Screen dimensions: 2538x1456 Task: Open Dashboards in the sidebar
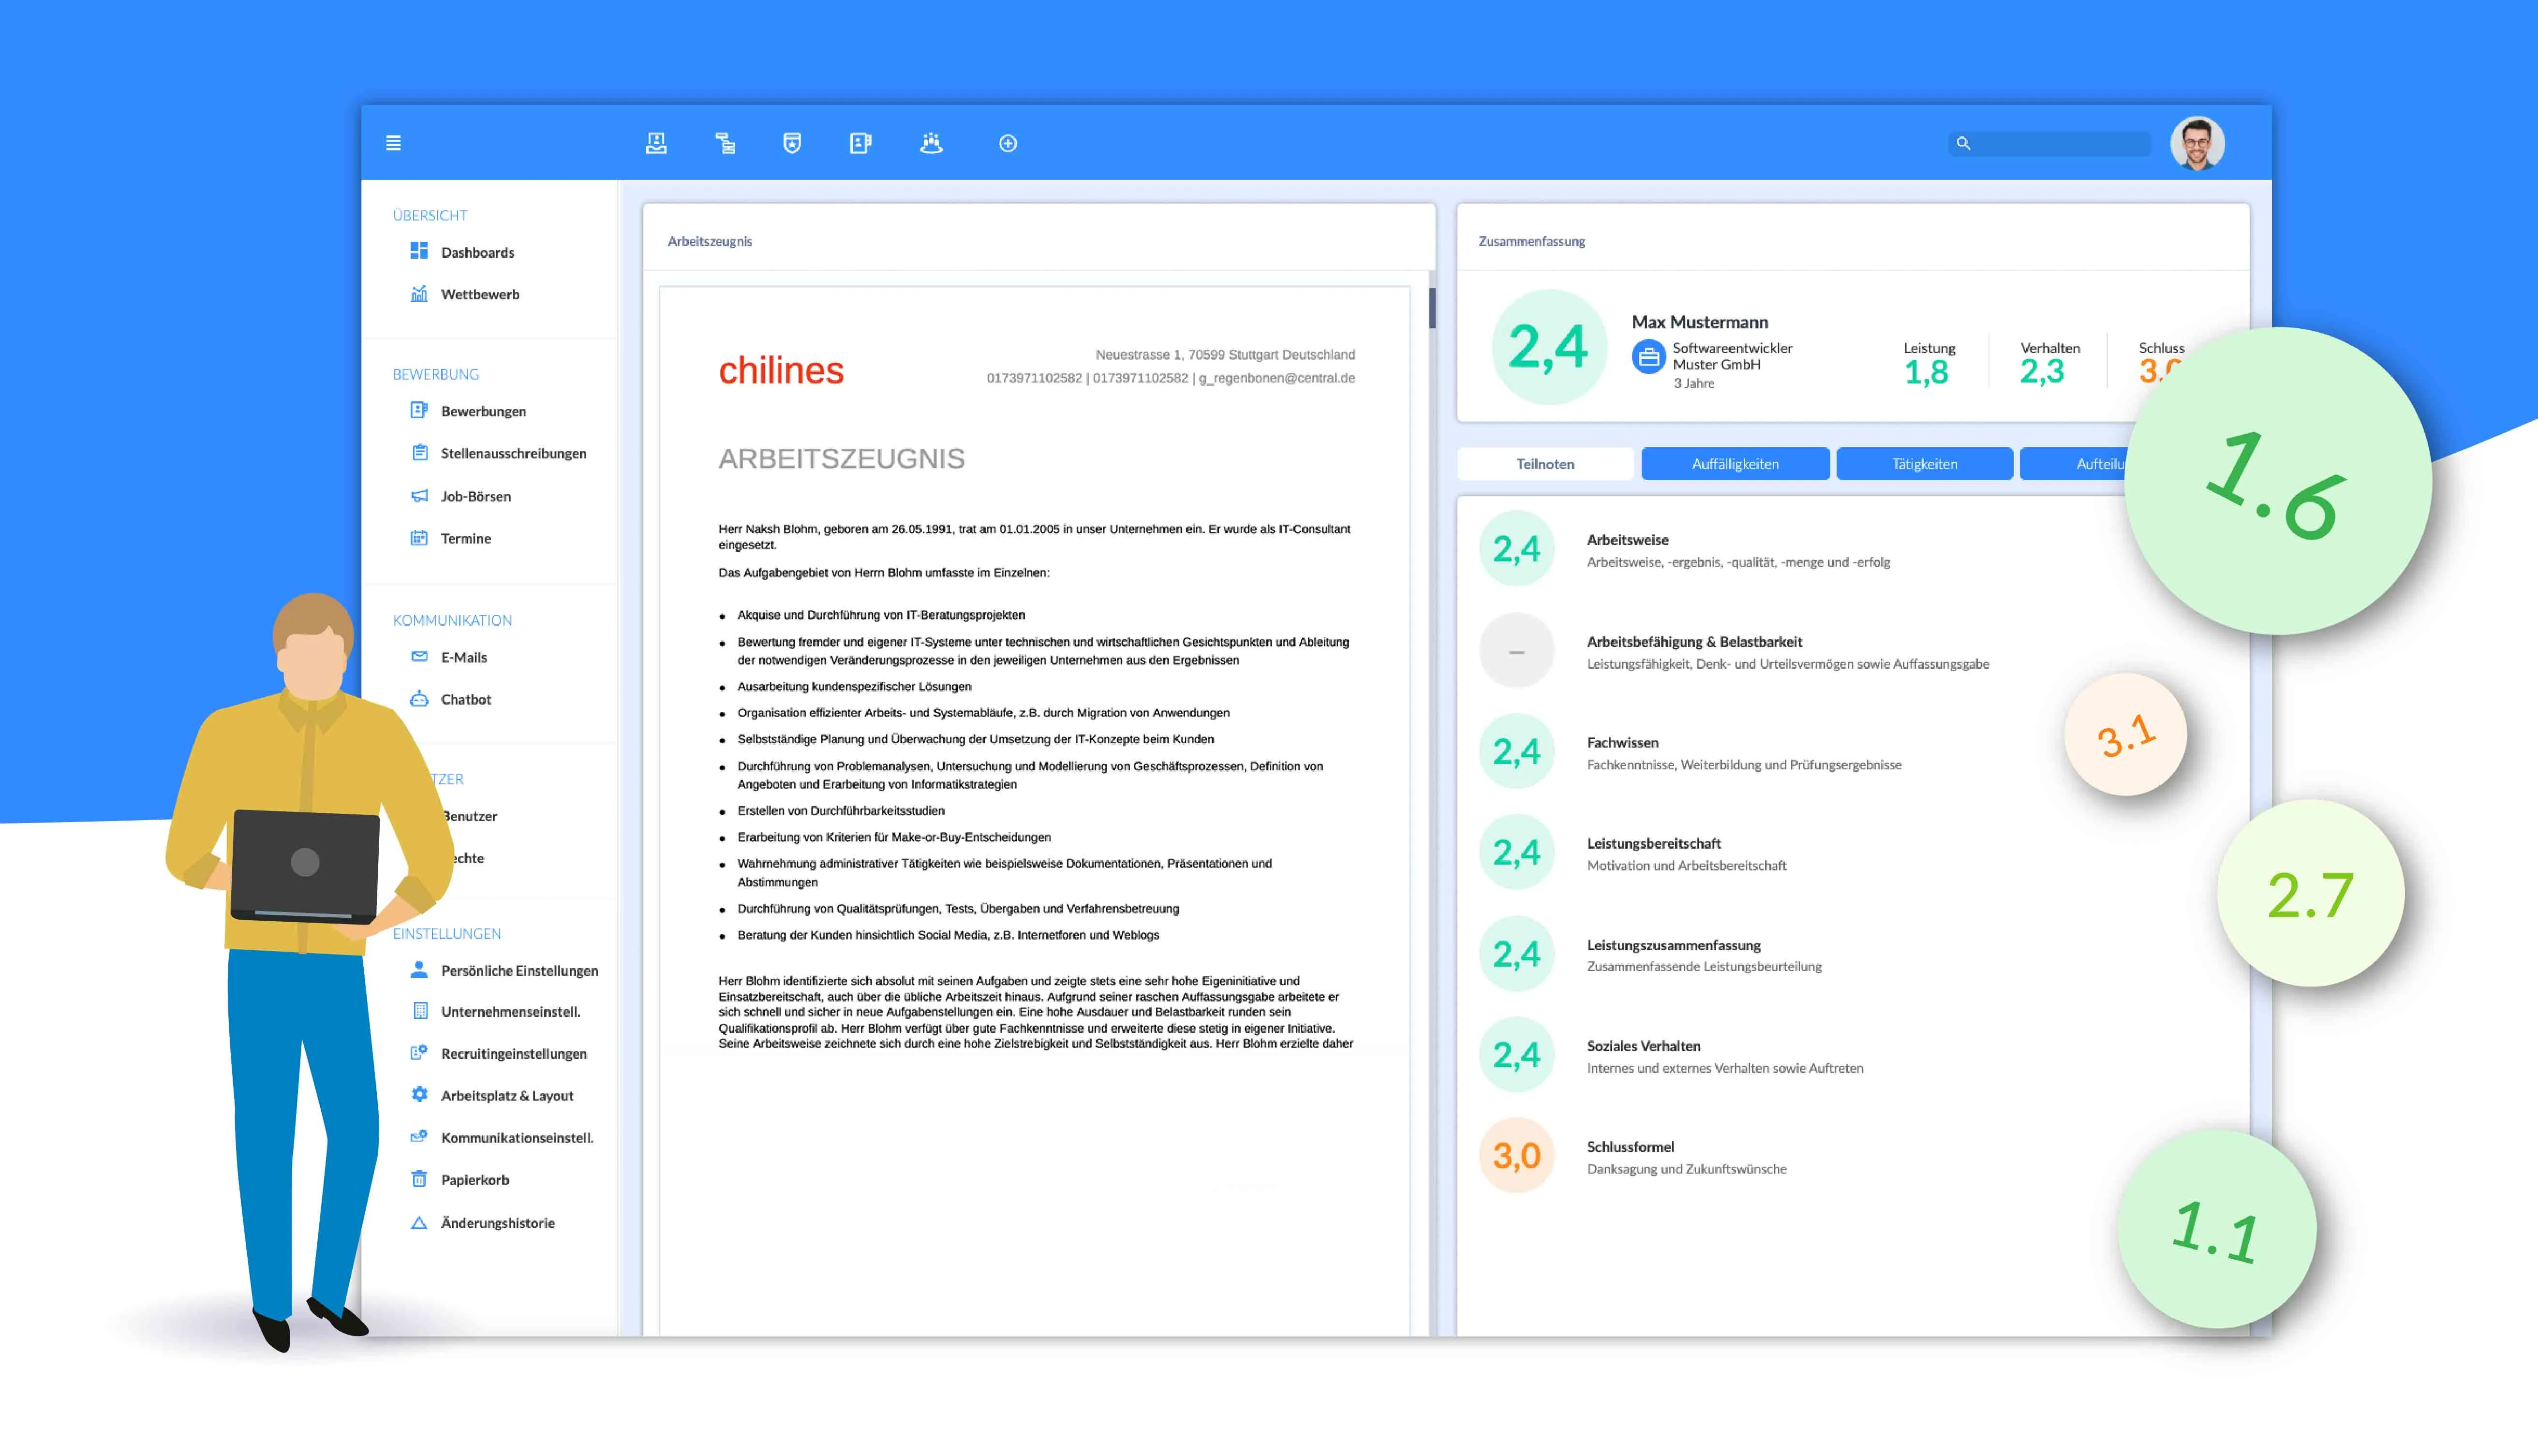coord(477,252)
